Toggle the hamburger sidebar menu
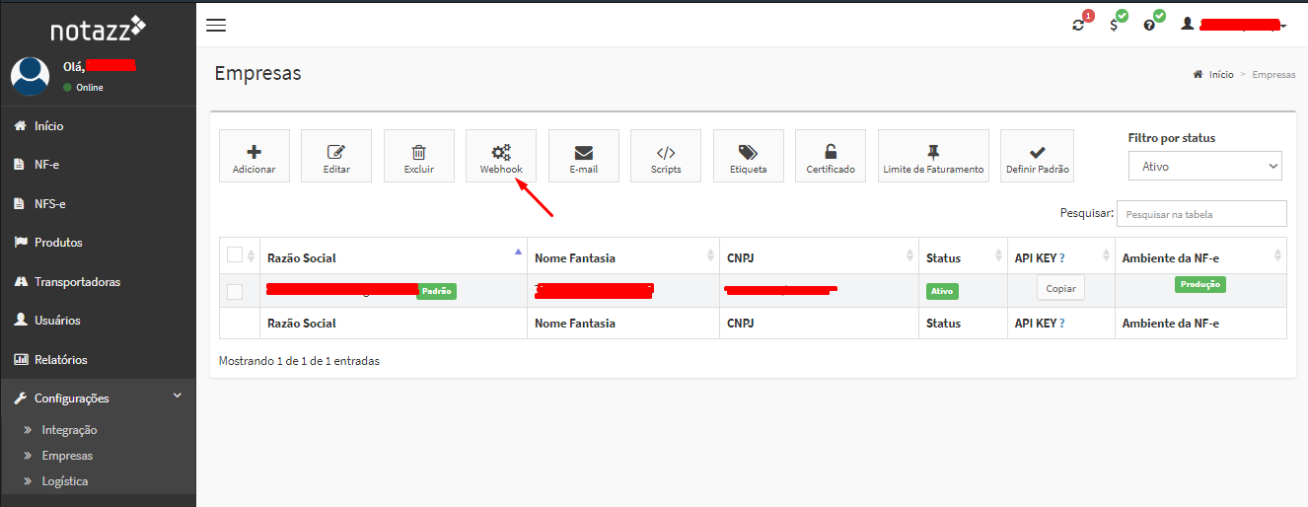 click(216, 25)
